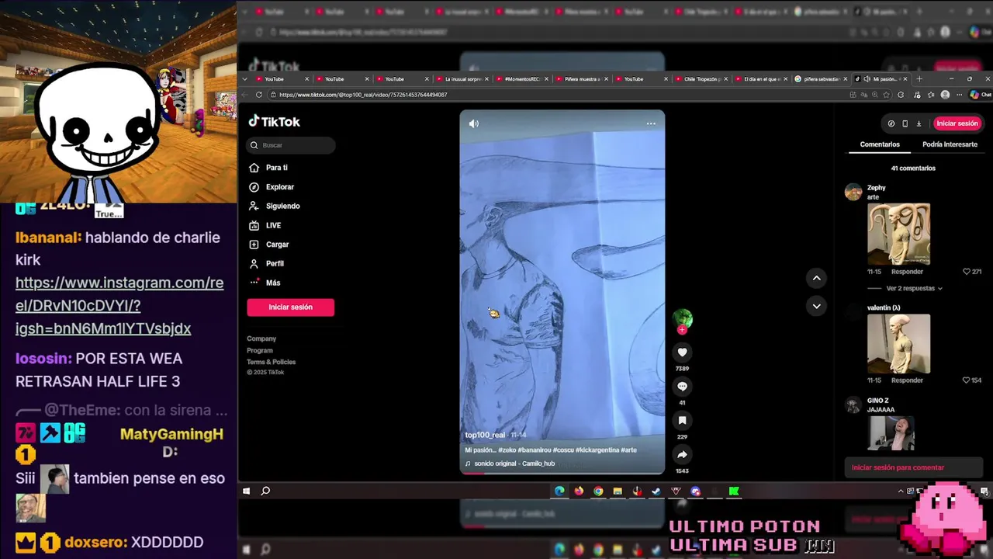993x559 pixels.
Task: Open Firefox from taskbar
Action: [579, 491]
